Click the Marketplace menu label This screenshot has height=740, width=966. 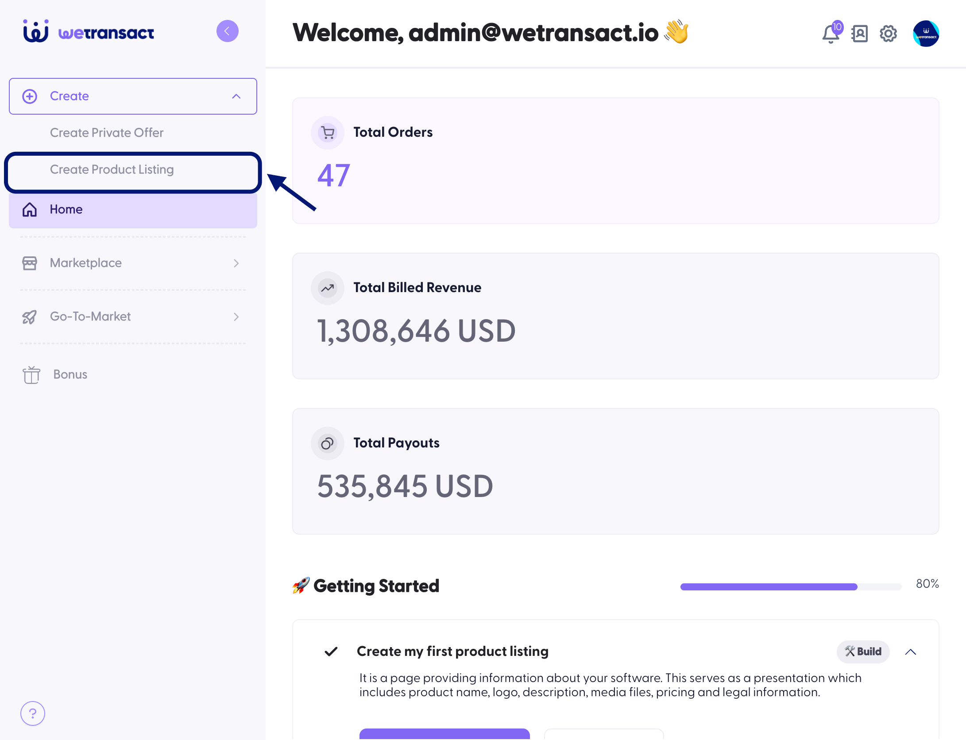pos(85,263)
